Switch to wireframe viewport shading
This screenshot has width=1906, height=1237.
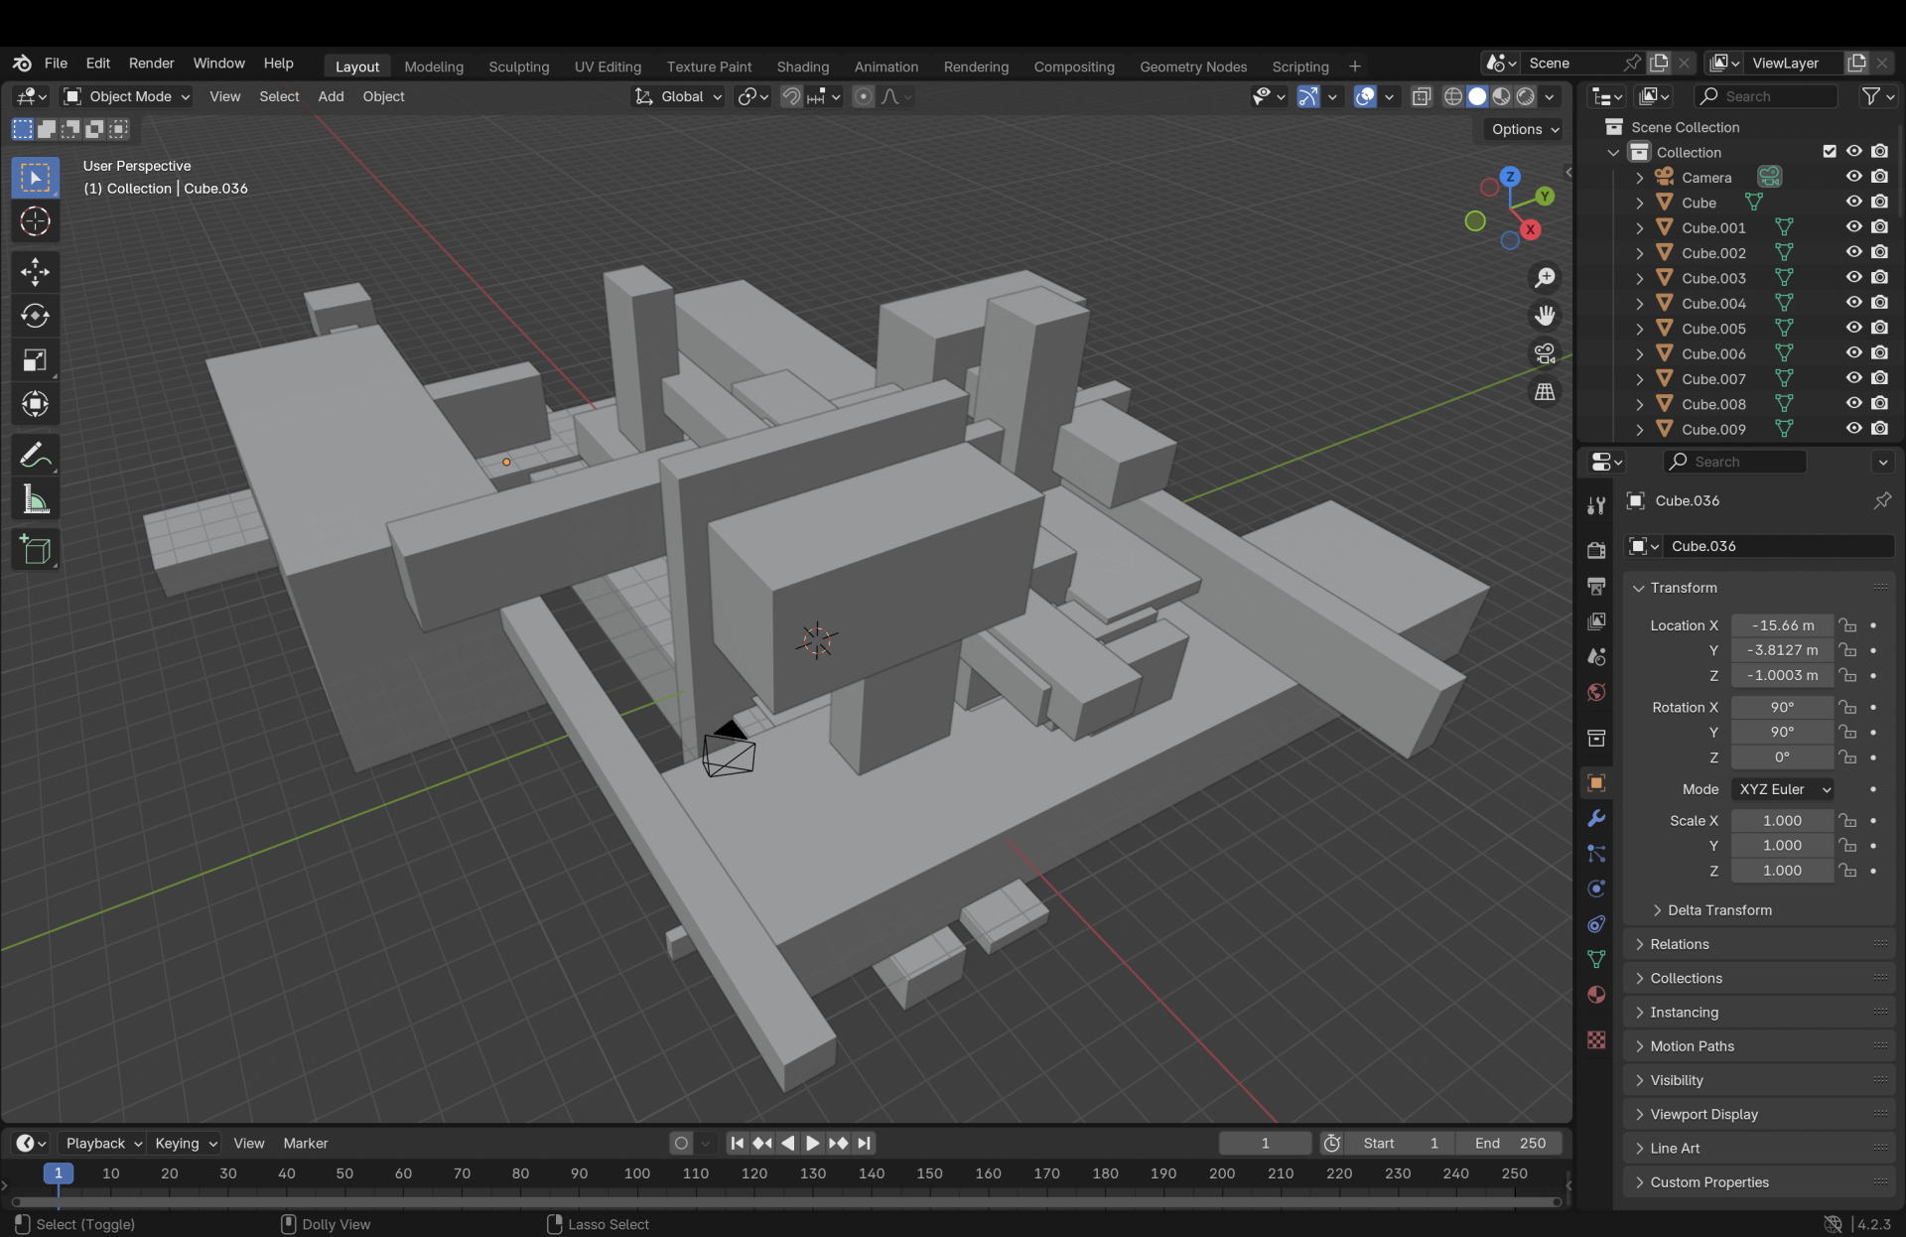pos(1453,96)
